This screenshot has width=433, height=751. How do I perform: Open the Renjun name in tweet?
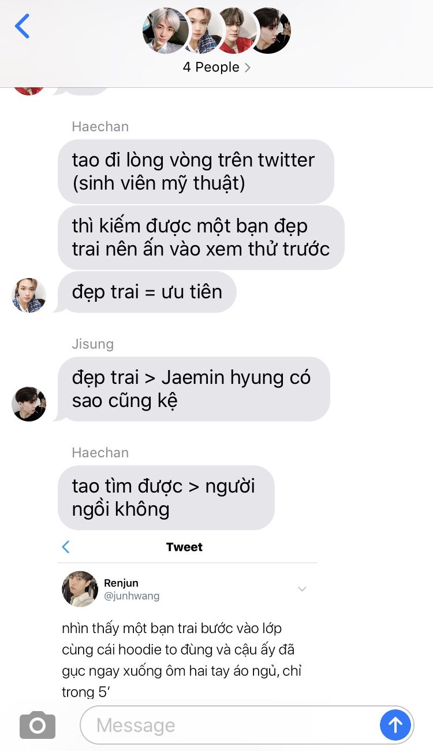121,583
